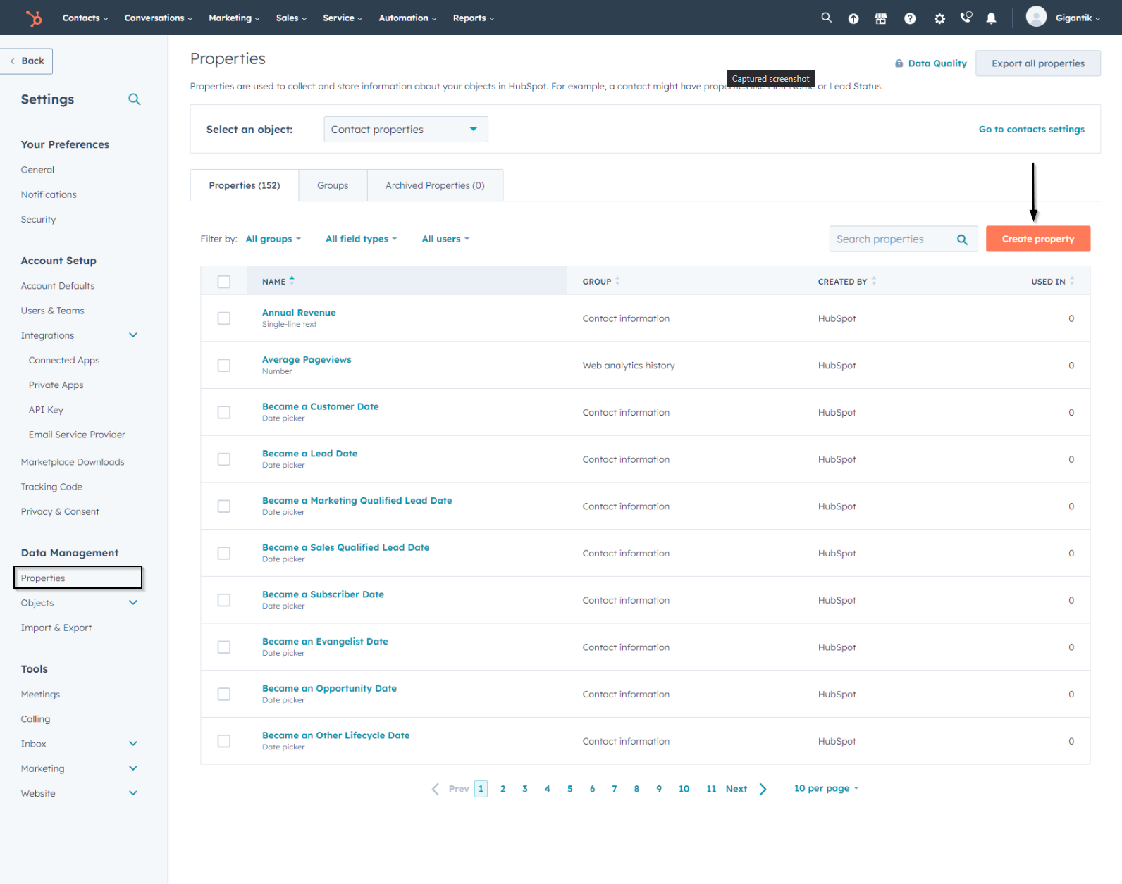
Task: Sort by the Used In column arrow
Action: click(1072, 280)
